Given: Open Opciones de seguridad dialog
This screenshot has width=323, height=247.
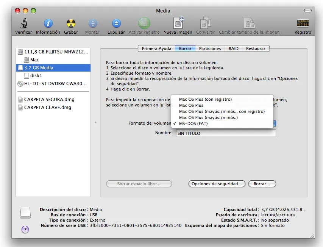Looking at the screenshot, I should click(x=217, y=184).
